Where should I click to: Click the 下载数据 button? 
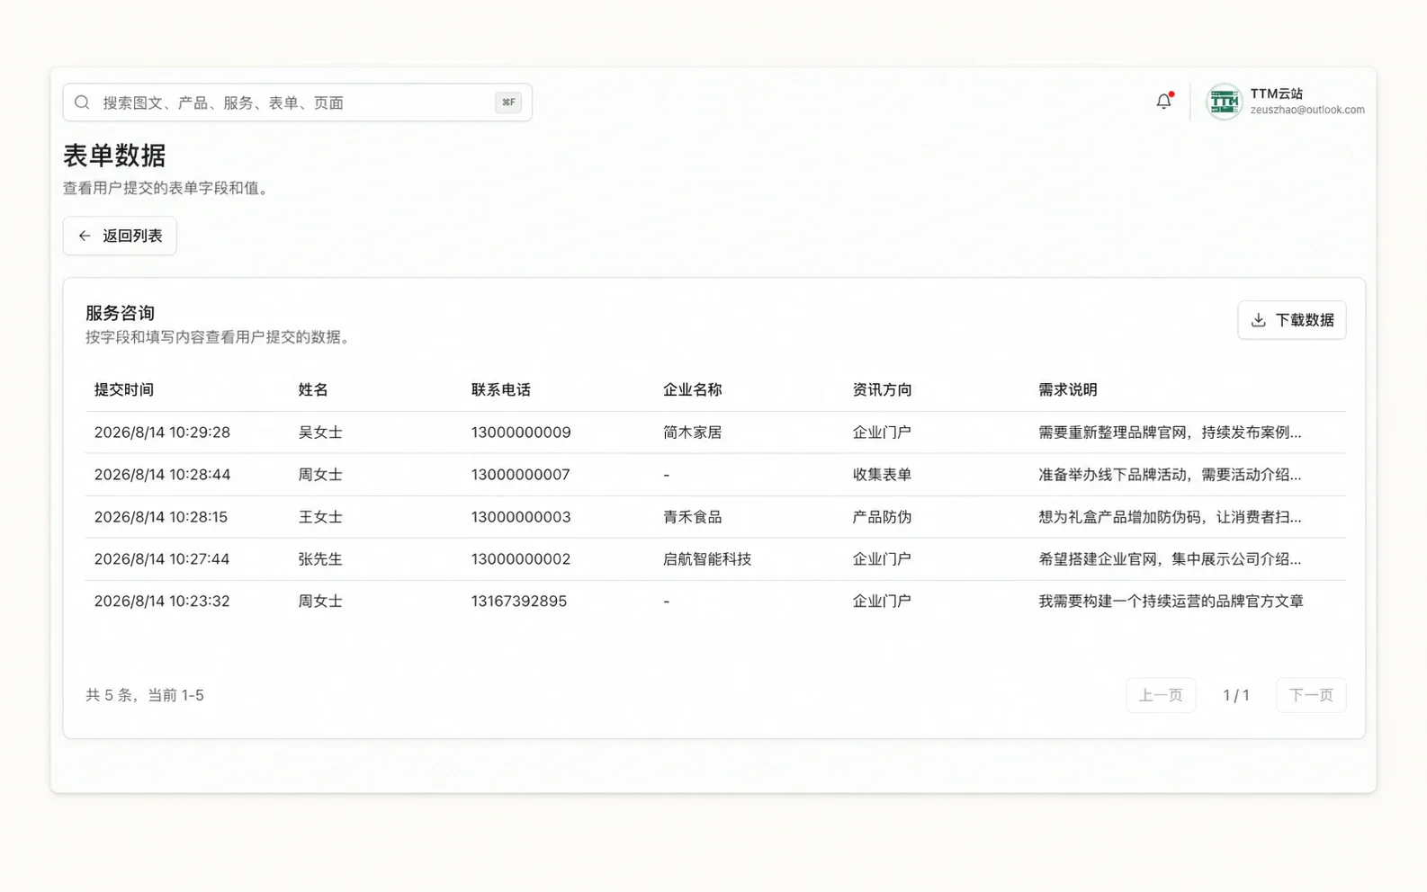point(1291,320)
